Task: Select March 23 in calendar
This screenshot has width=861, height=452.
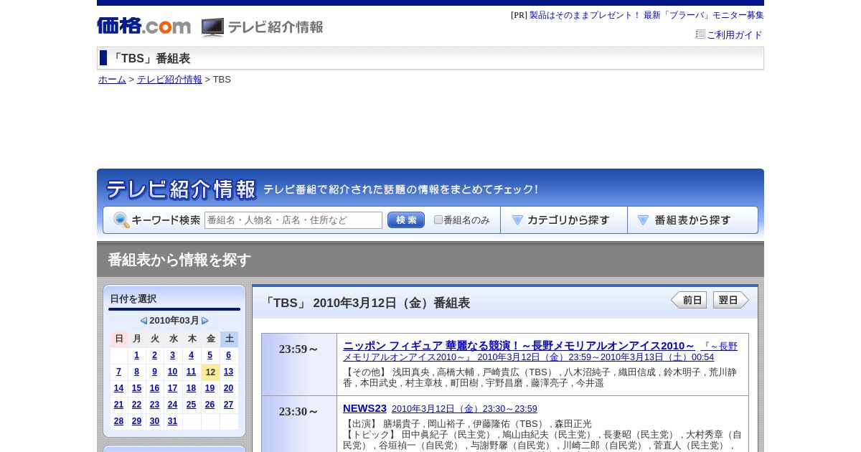Action: [154, 405]
